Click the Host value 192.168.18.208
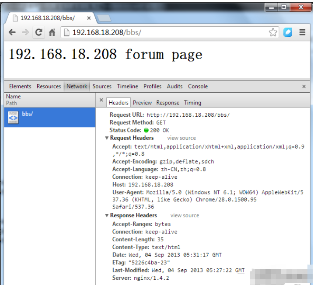 pos(151,184)
